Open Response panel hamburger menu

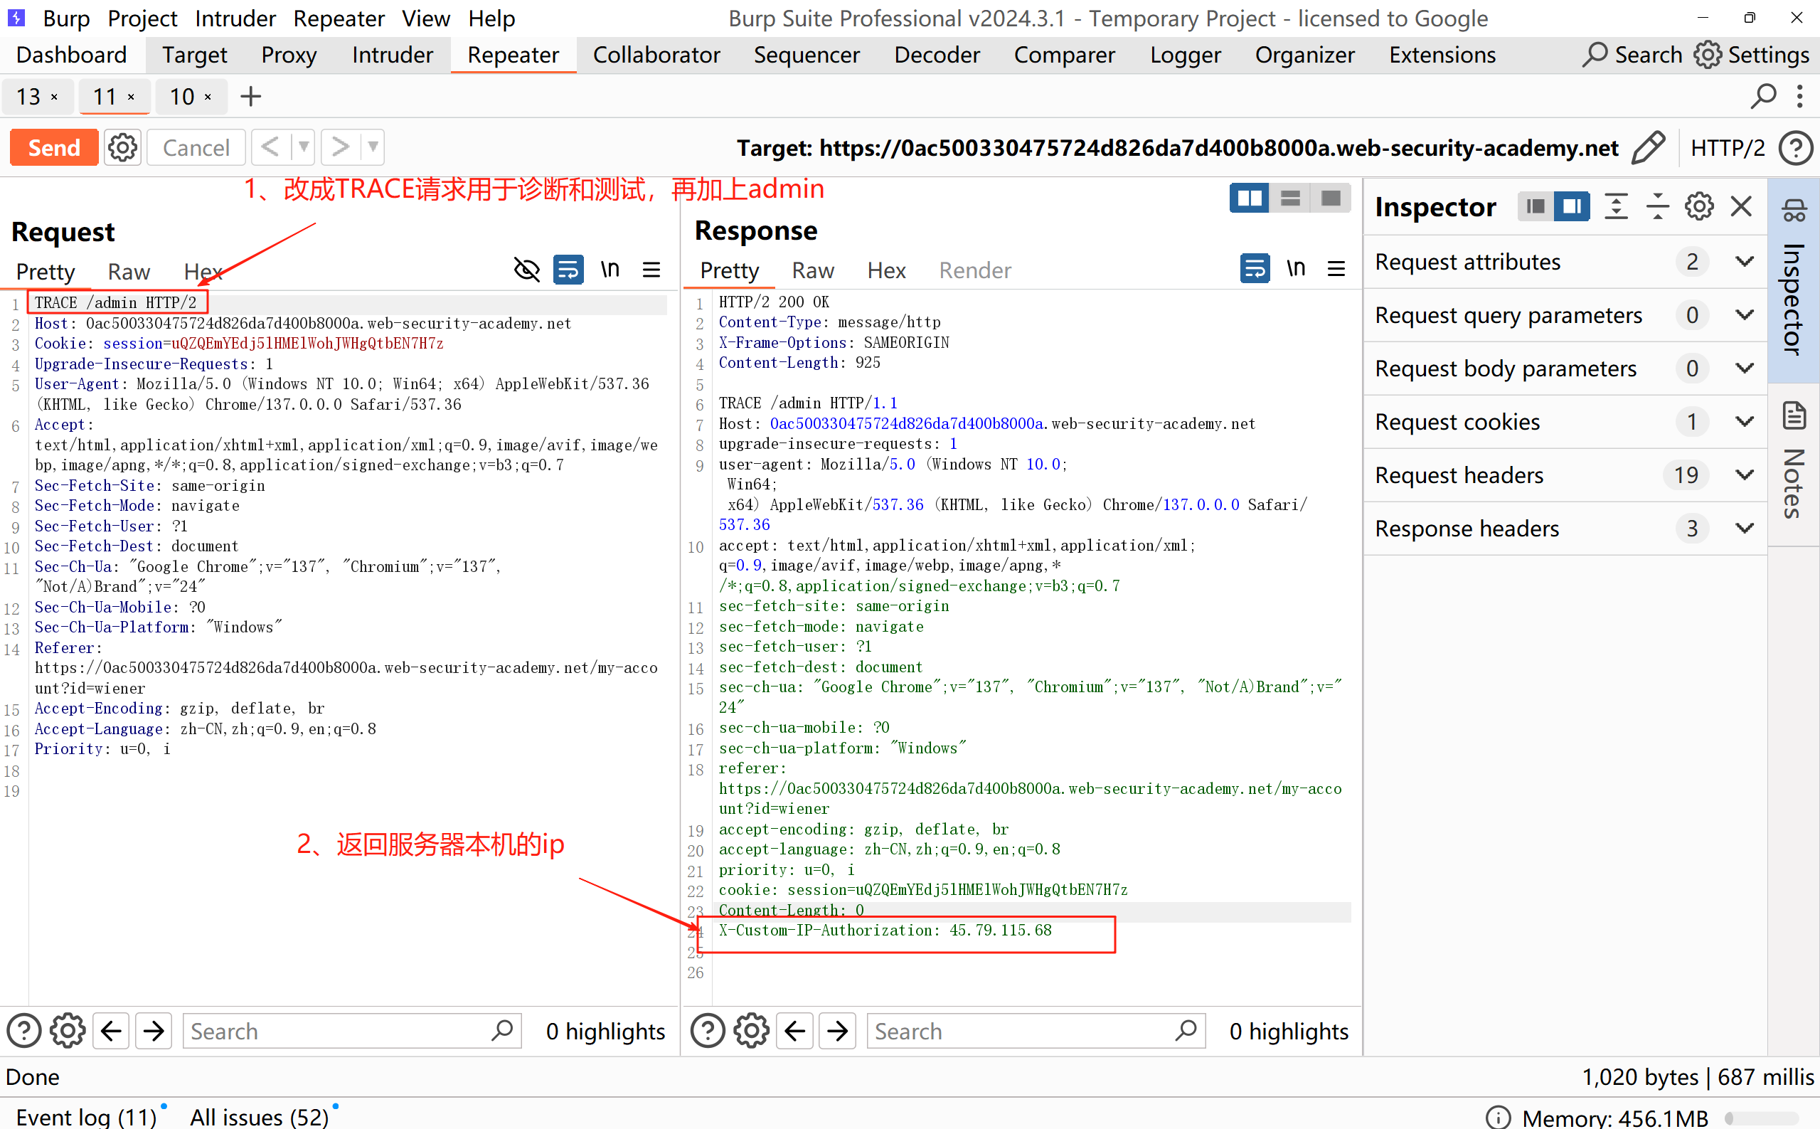click(1336, 268)
